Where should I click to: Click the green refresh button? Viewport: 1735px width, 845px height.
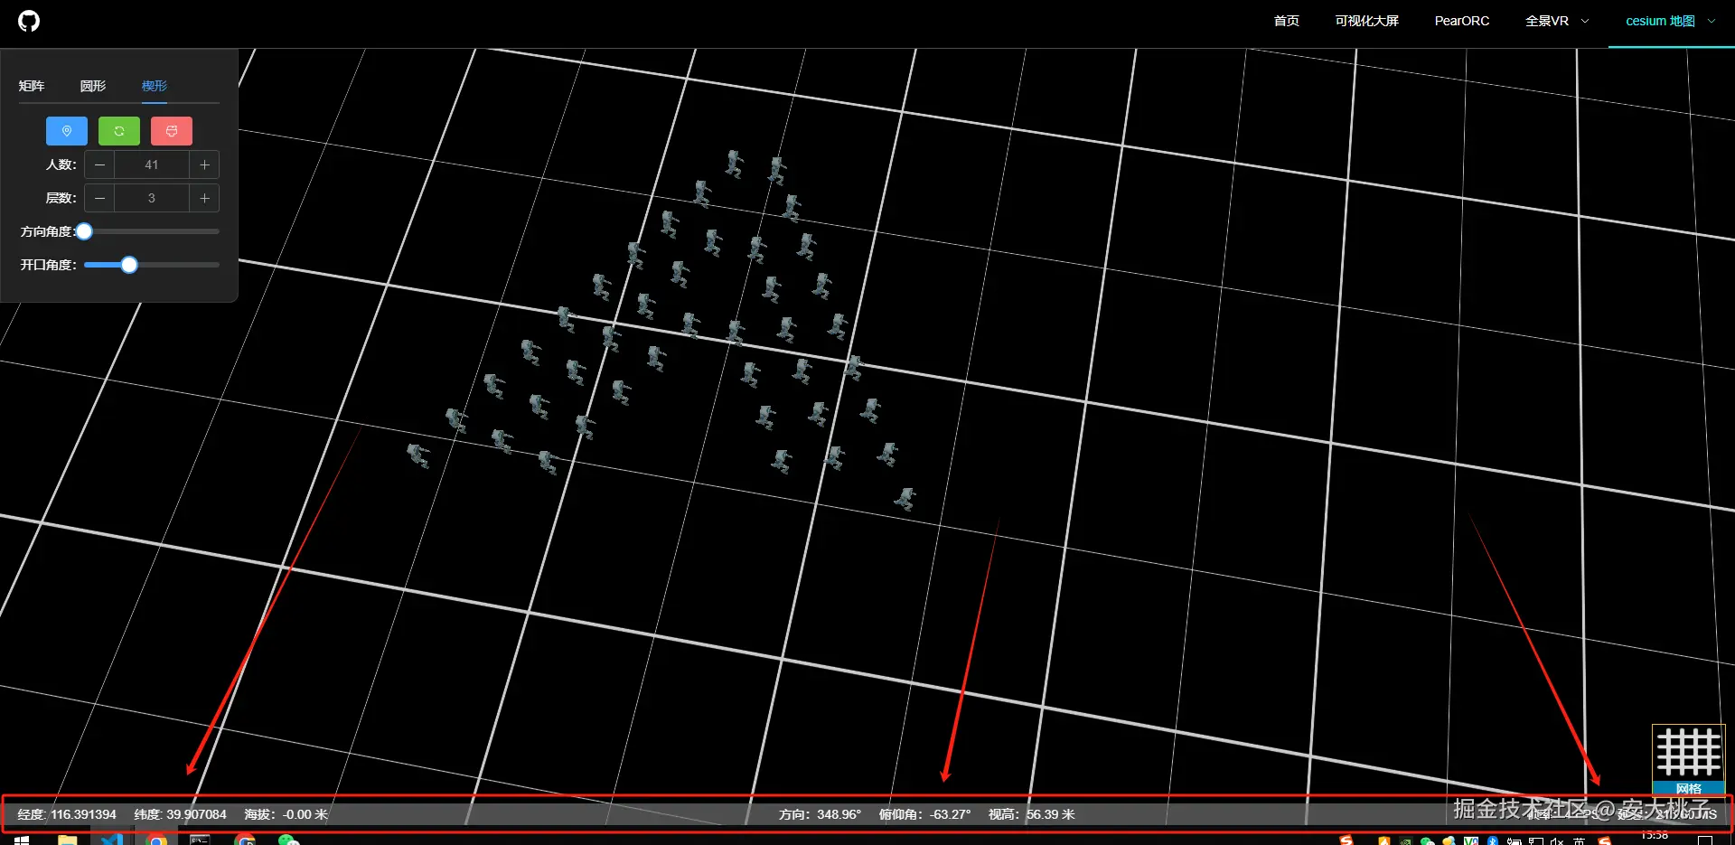coord(119,131)
